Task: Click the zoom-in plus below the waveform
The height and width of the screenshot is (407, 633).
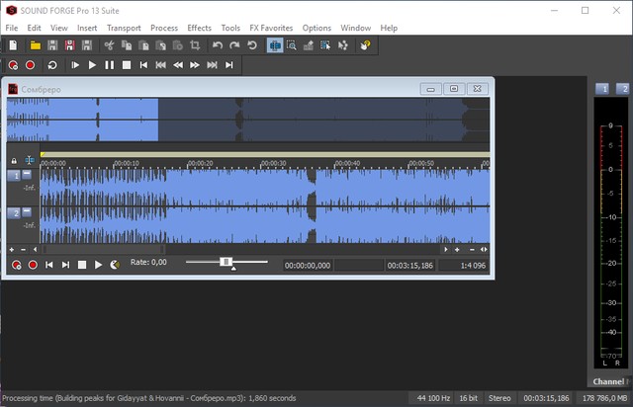Action: (11, 250)
